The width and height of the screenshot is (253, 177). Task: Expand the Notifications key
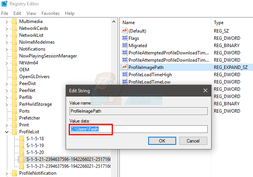(7, 49)
